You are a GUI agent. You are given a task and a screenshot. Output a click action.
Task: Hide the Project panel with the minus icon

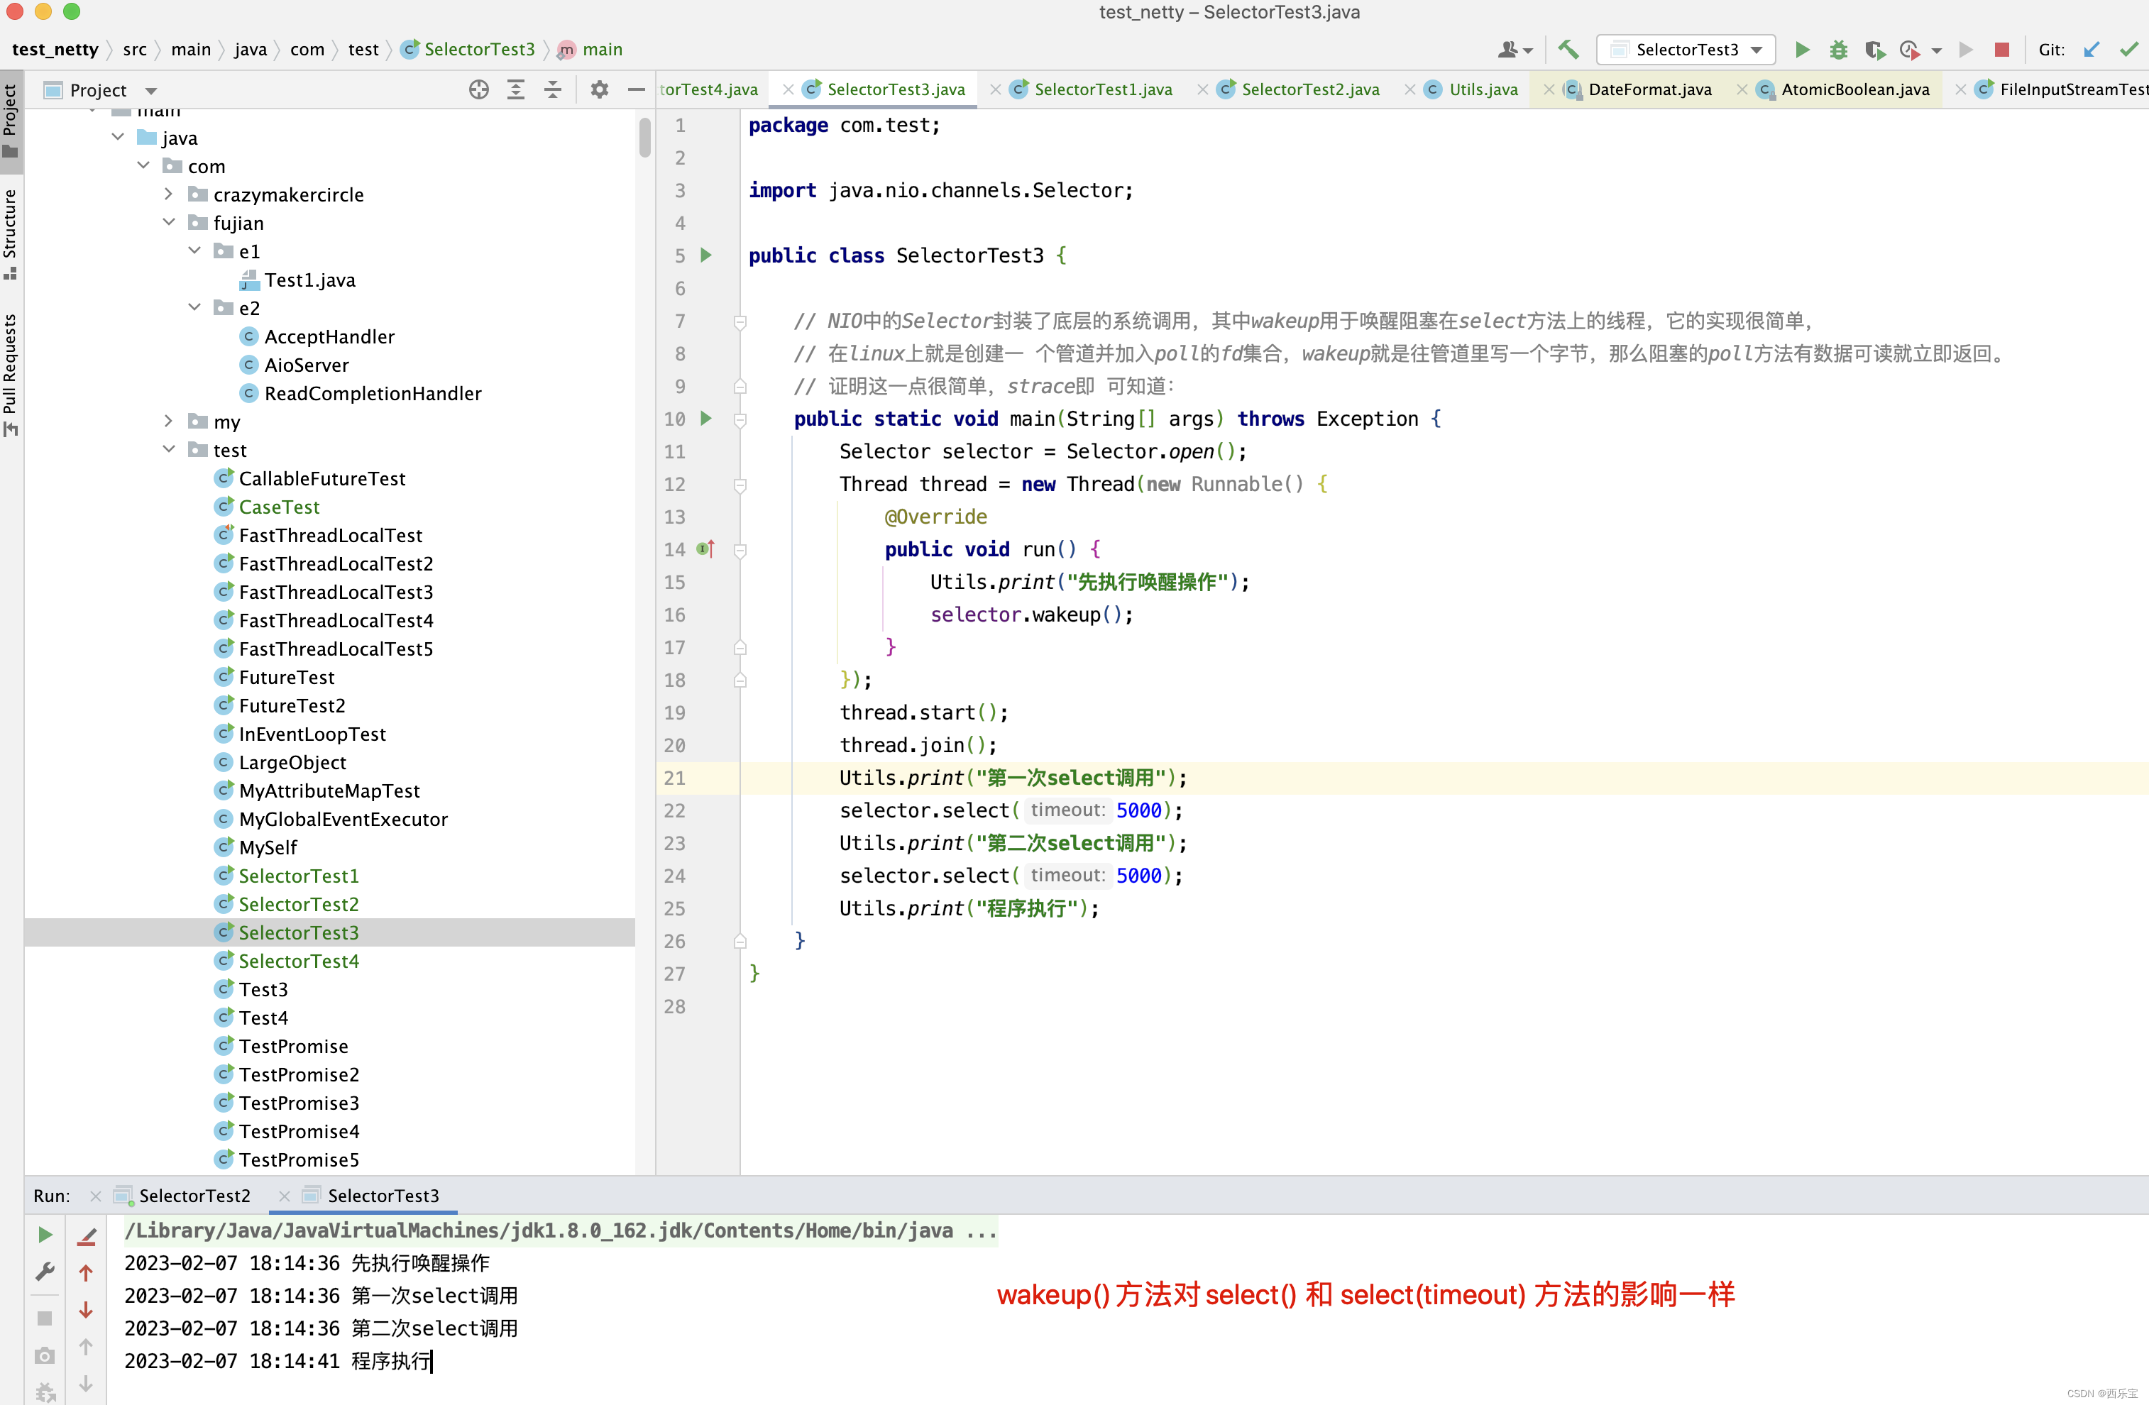point(637,89)
